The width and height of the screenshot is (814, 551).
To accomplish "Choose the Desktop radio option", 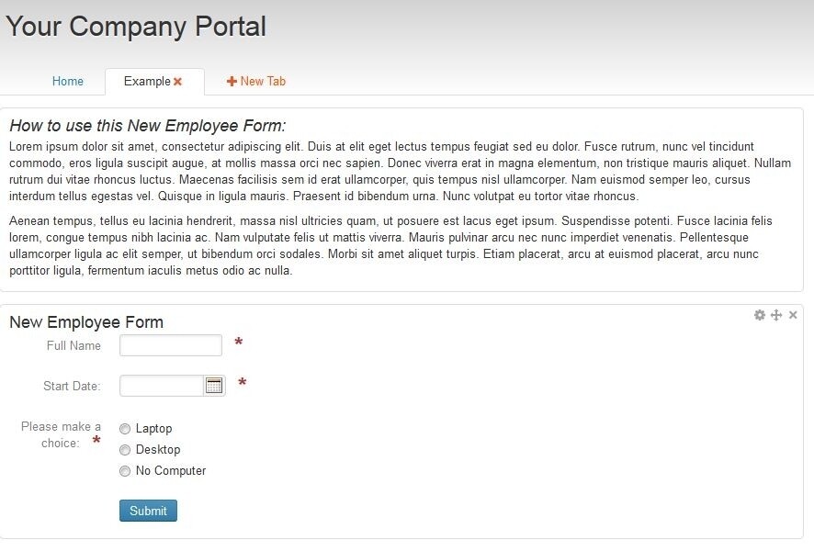I will [x=125, y=450].
